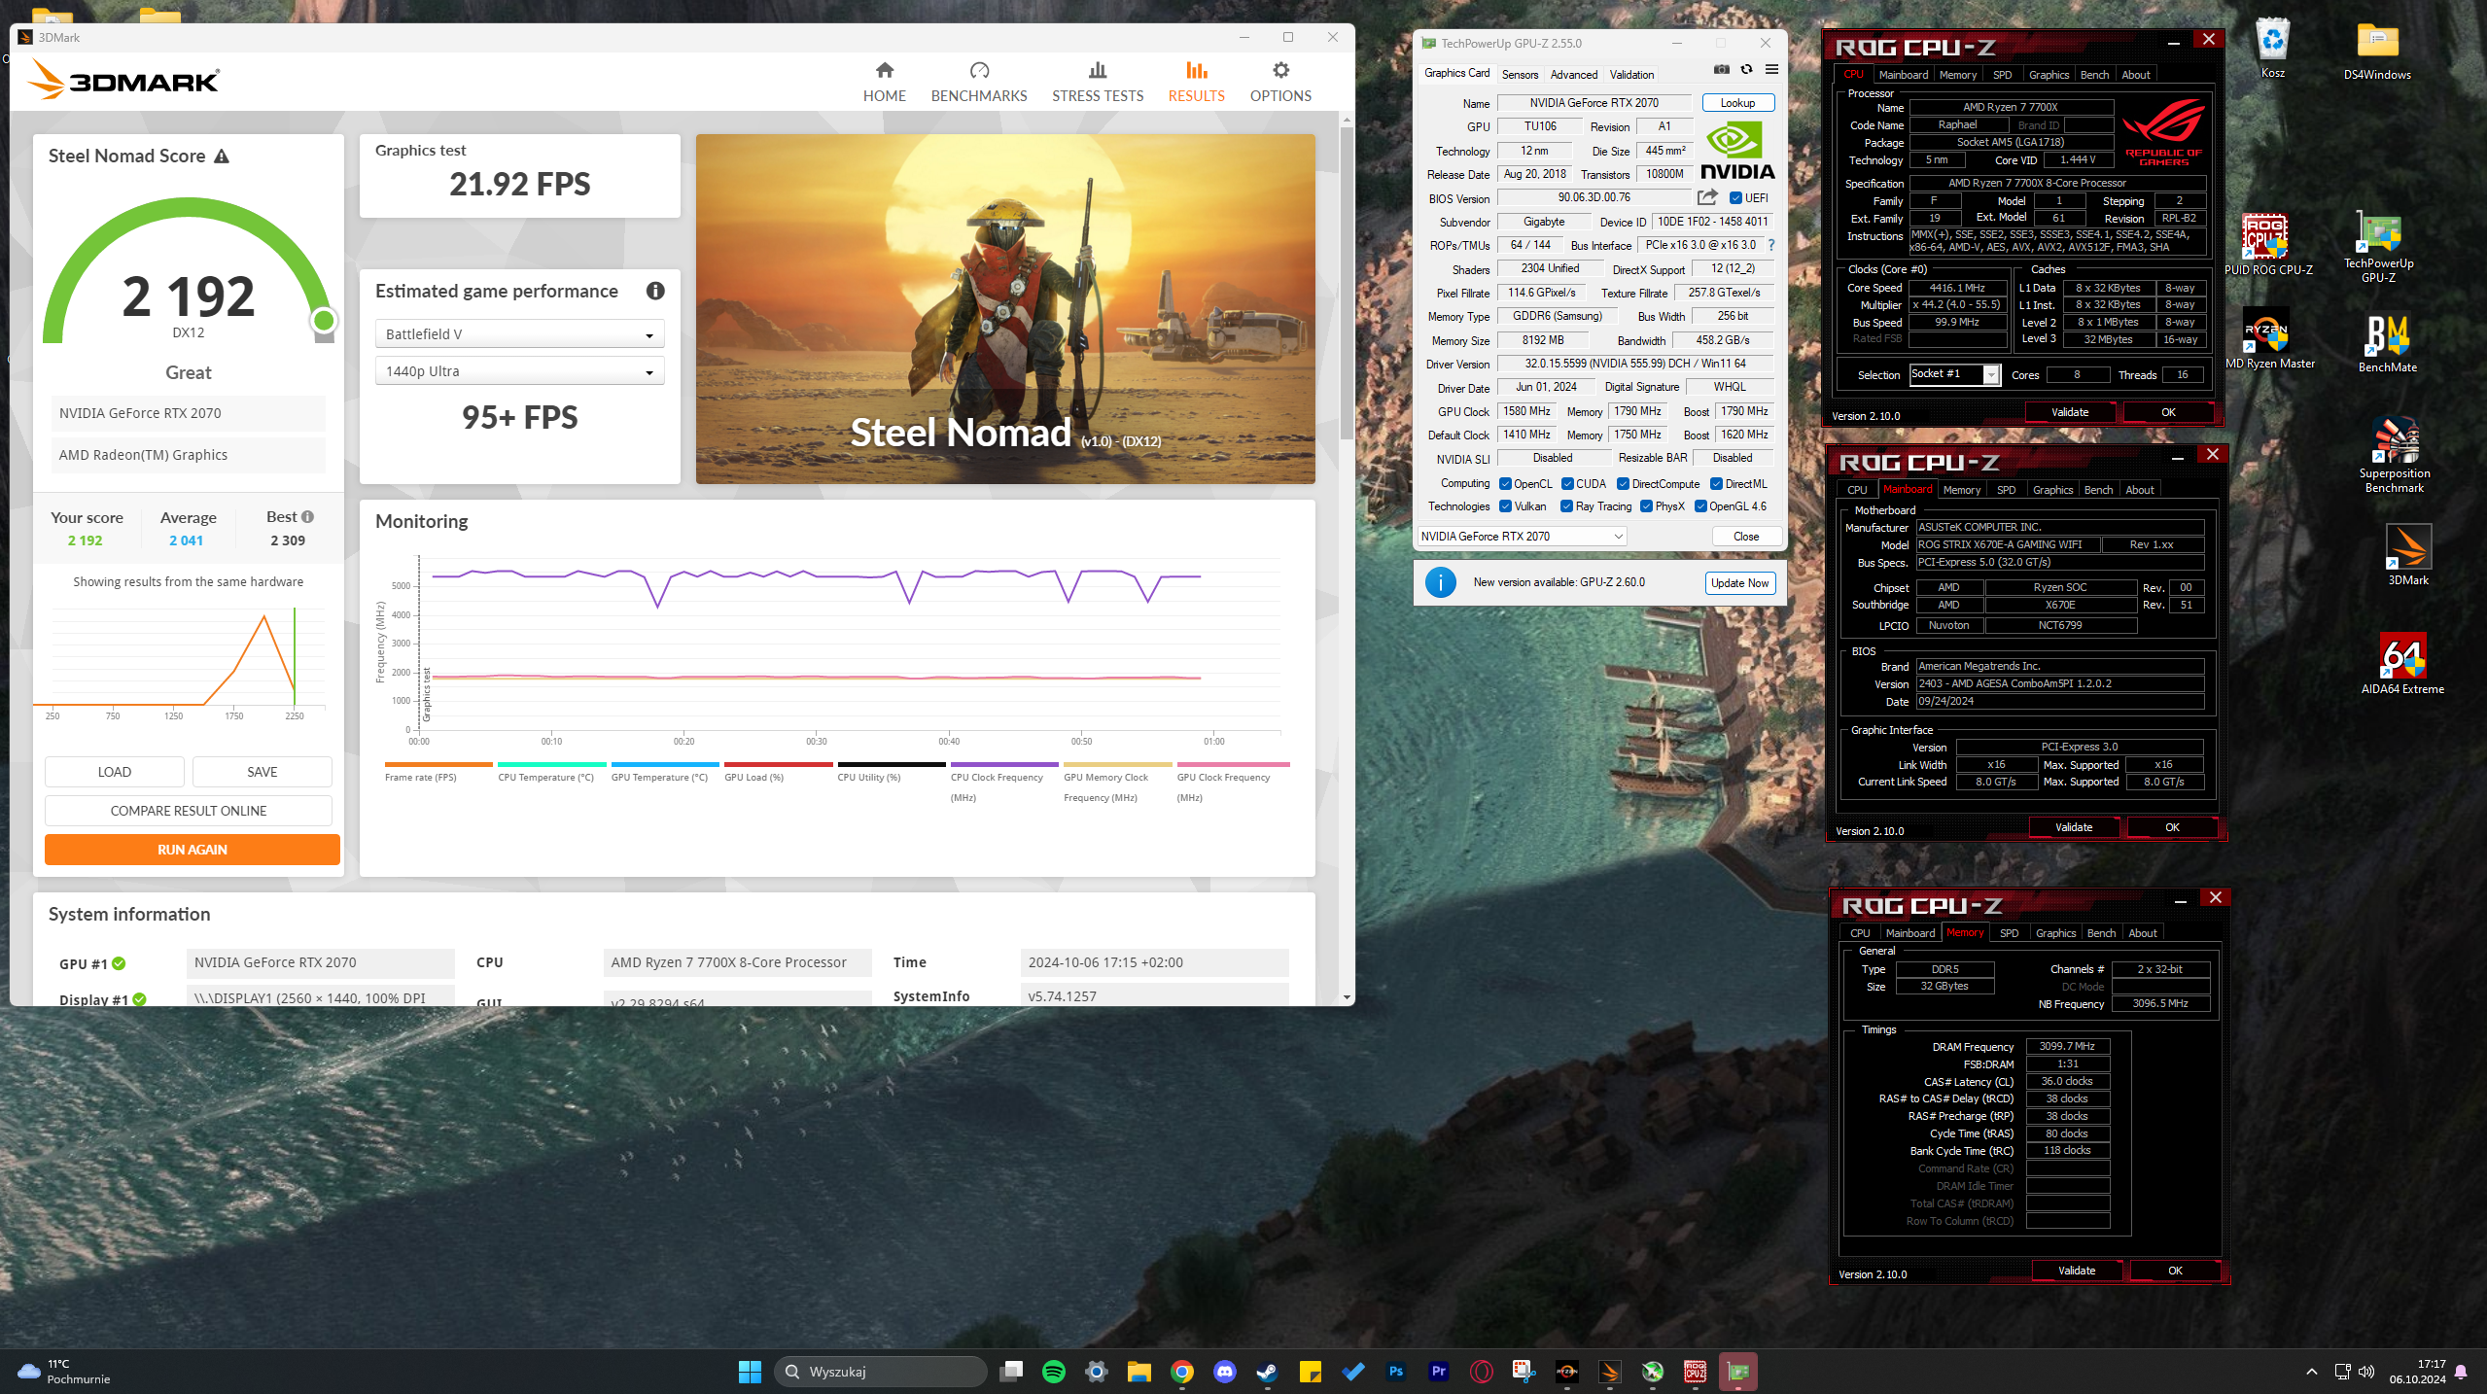Open Google Chrome from the taskbar
Viewport: 2487px width, 1394px height.
(x=1181, y=1372)
